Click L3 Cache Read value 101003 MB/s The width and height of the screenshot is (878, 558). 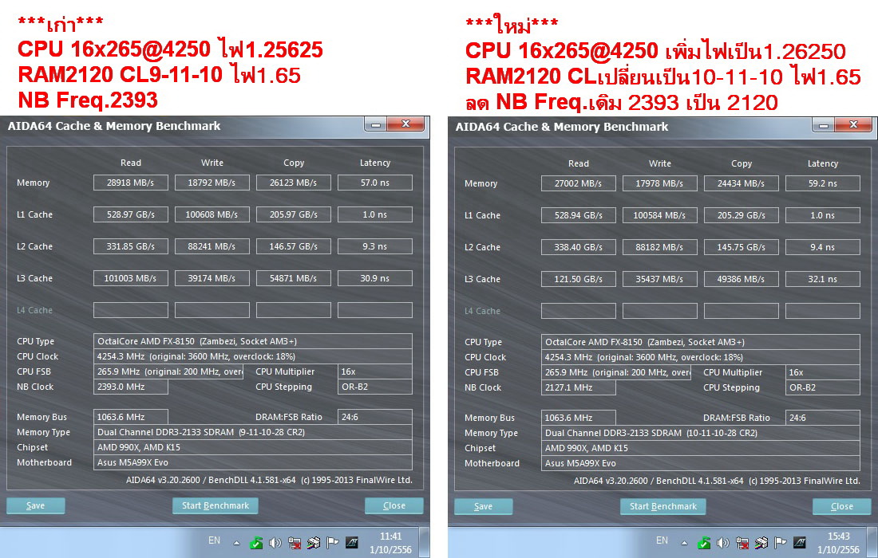click(x=130, y=278)
